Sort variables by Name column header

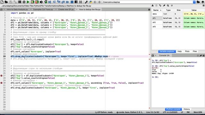tap(157, 10)
